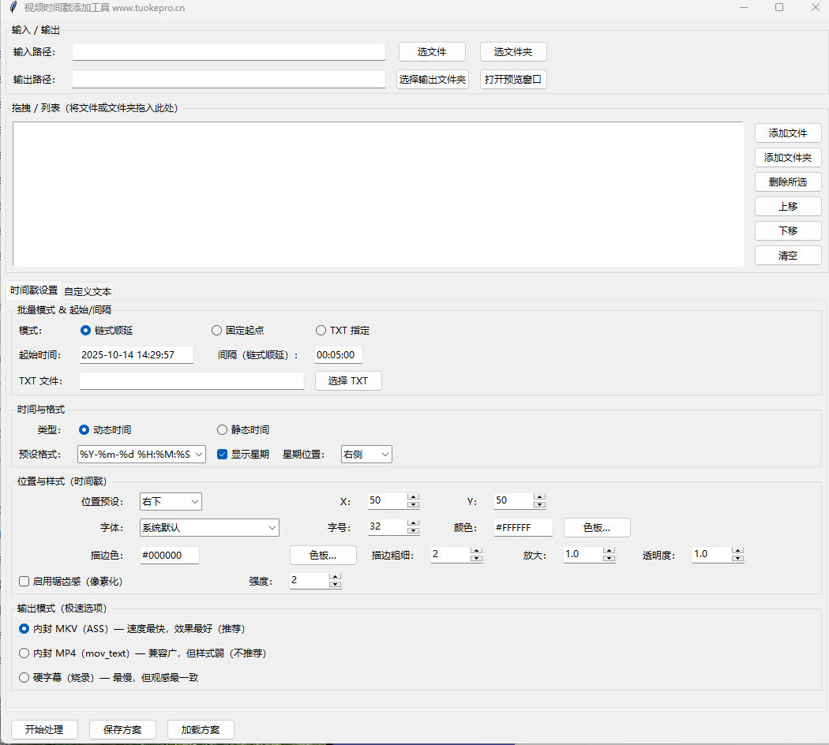Switch to the 自定义文本 tab

coord(88,291)
